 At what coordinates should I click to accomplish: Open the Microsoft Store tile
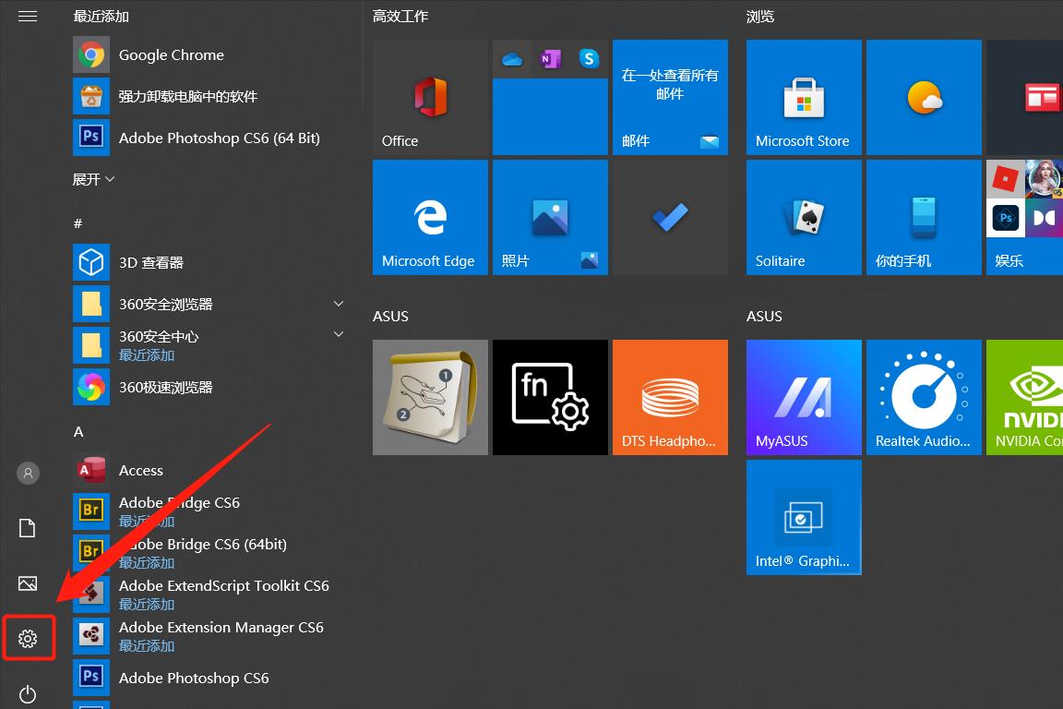[804, 97]
